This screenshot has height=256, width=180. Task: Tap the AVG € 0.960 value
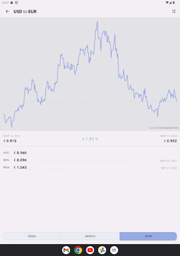20,153
